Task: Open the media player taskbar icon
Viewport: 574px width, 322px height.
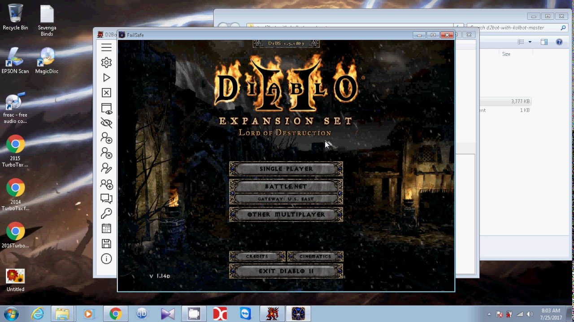Action: tap(88, 314)
